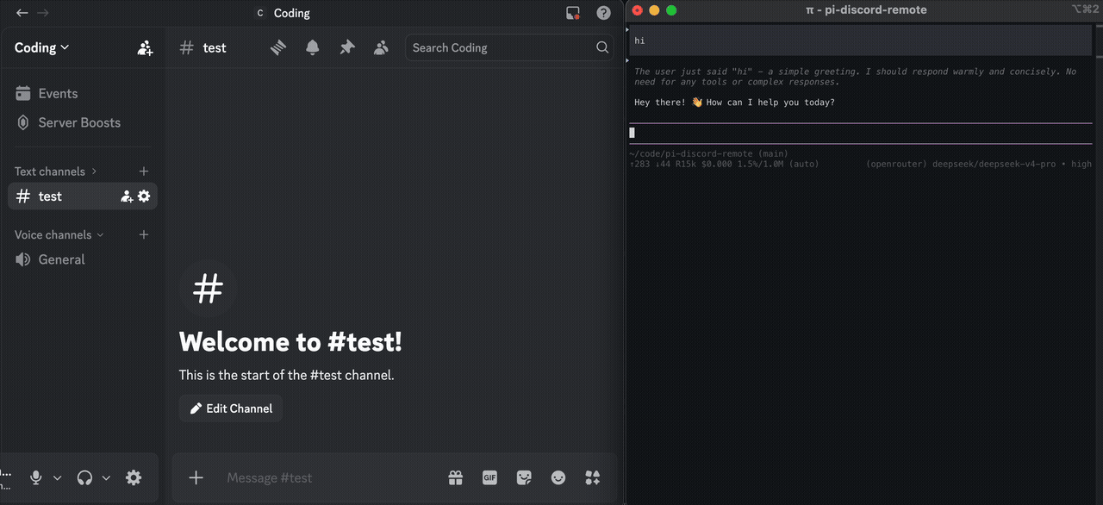Join the General voice channel
The image size is (1103, 505).
tap(83, 259)
